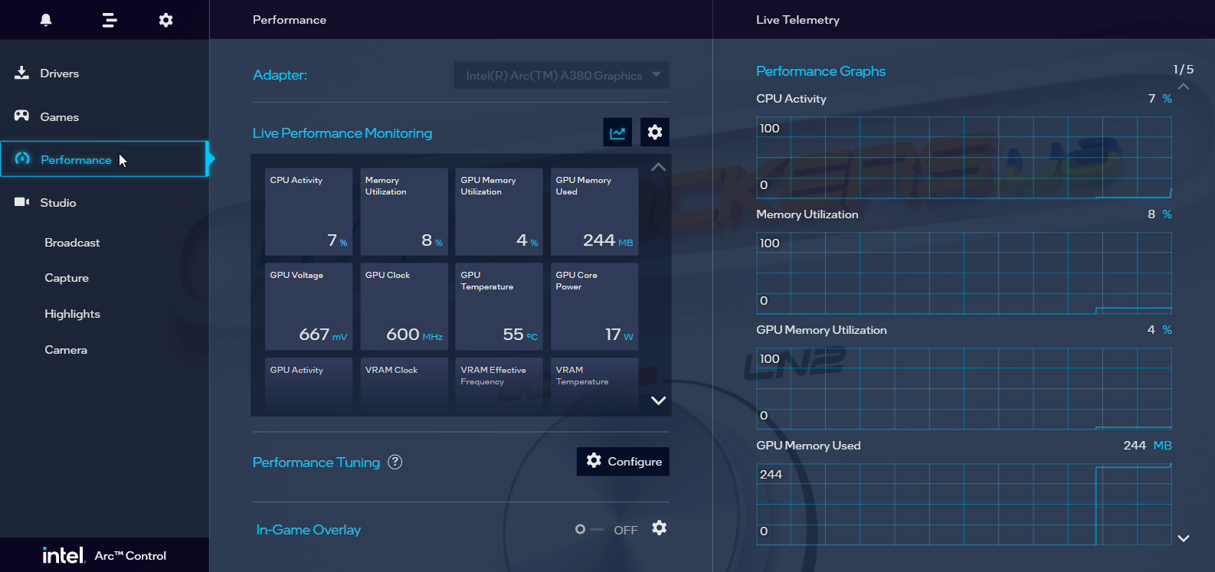1215x572 pixels.
Task: Toggle the In-Game Overlay switch
Action: click(591, 529)
